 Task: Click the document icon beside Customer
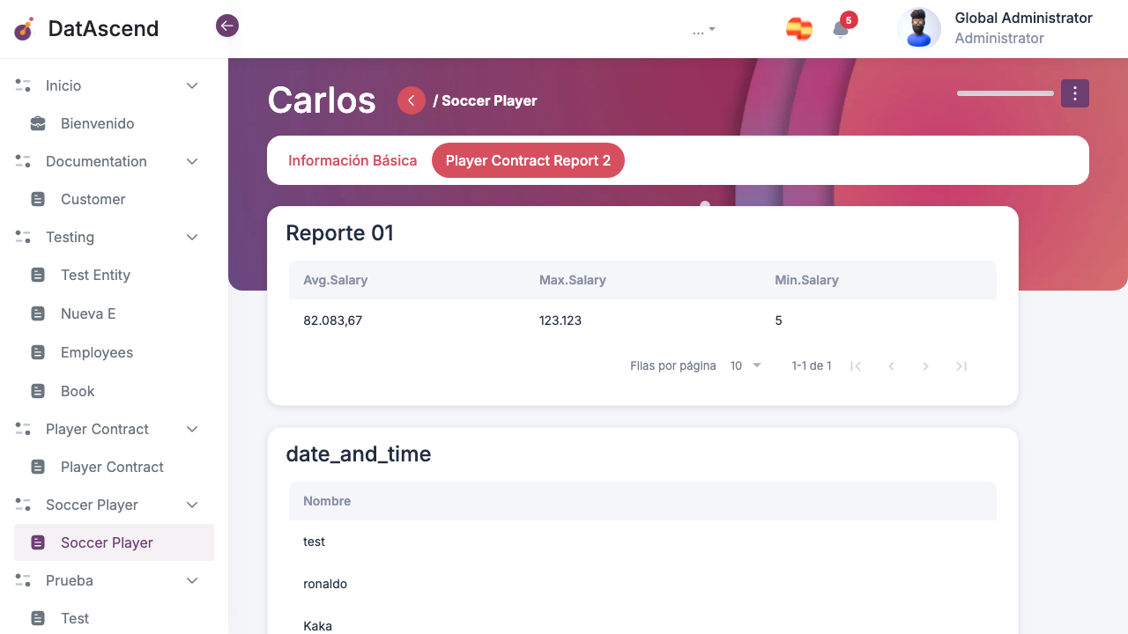click(x=38, y=199)
